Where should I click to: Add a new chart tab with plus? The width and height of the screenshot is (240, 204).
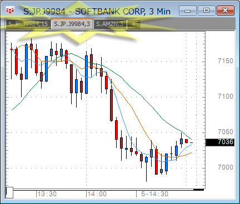133,24
